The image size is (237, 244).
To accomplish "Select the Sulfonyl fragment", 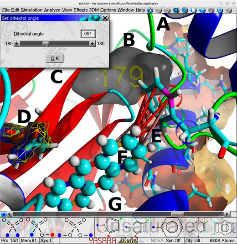I will tap(12, 227).
